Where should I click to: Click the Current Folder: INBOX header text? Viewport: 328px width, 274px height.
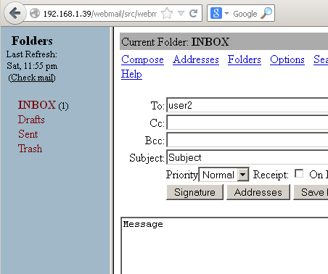click(175, 42)
